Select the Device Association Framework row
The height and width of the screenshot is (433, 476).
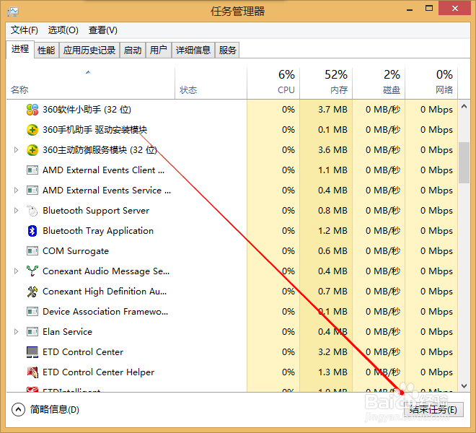(x=232, y=312)
